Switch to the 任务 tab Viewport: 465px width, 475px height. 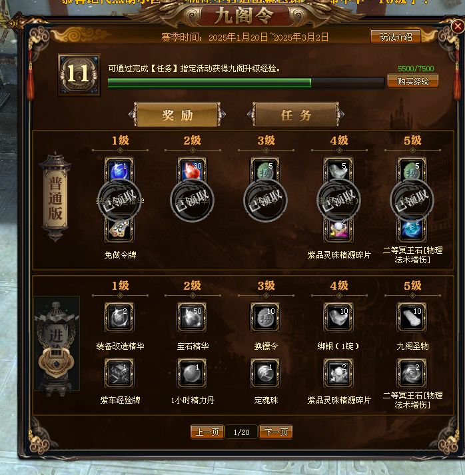pos(296,115)
